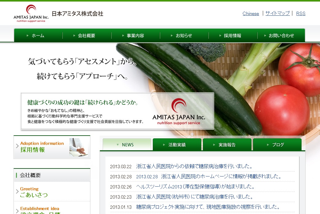Click the AMITAS JAPAN Inc. header logo
Screen dimensions: 320x214
pos(31,13)
